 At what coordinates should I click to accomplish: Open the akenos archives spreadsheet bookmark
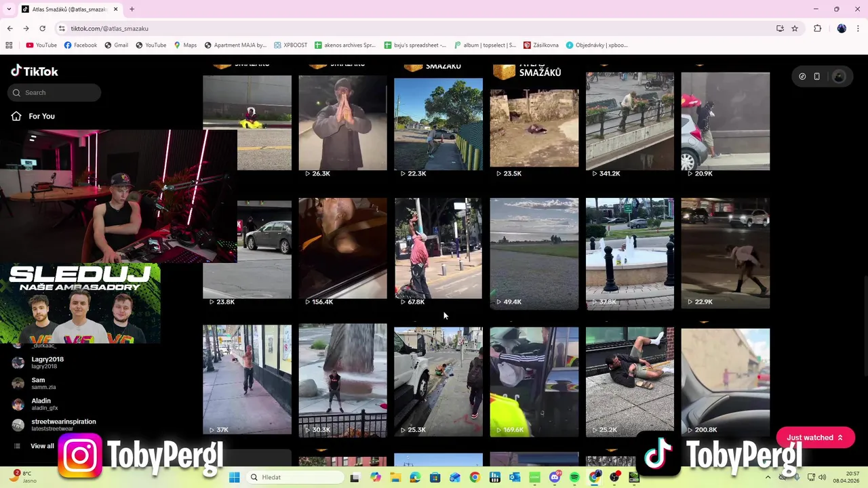pos(344,45)
